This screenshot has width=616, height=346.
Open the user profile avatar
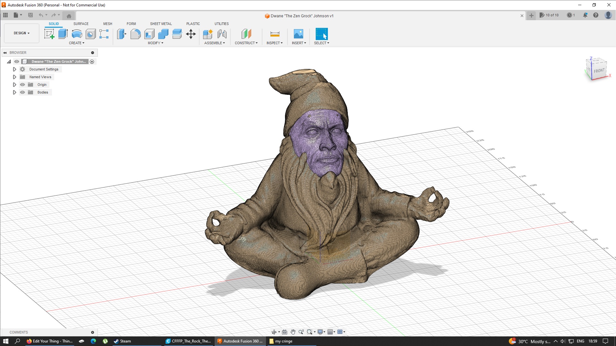click(608, 15)
